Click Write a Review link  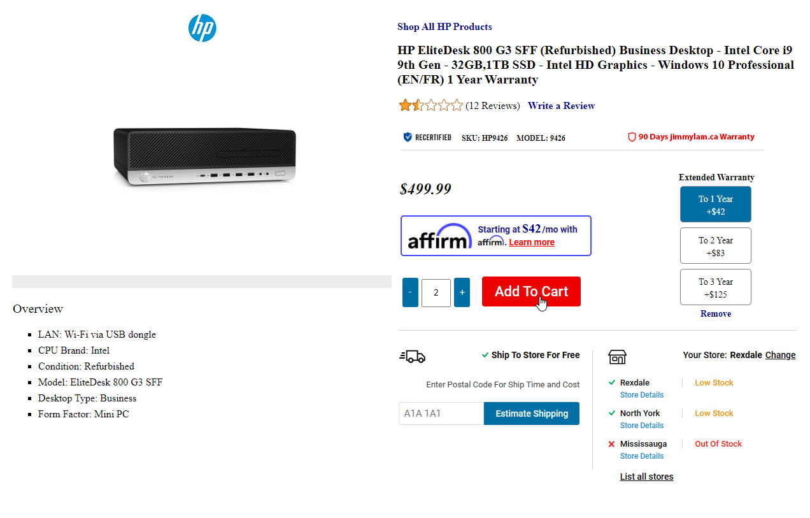pyautogui.click(x=561, y=106)
